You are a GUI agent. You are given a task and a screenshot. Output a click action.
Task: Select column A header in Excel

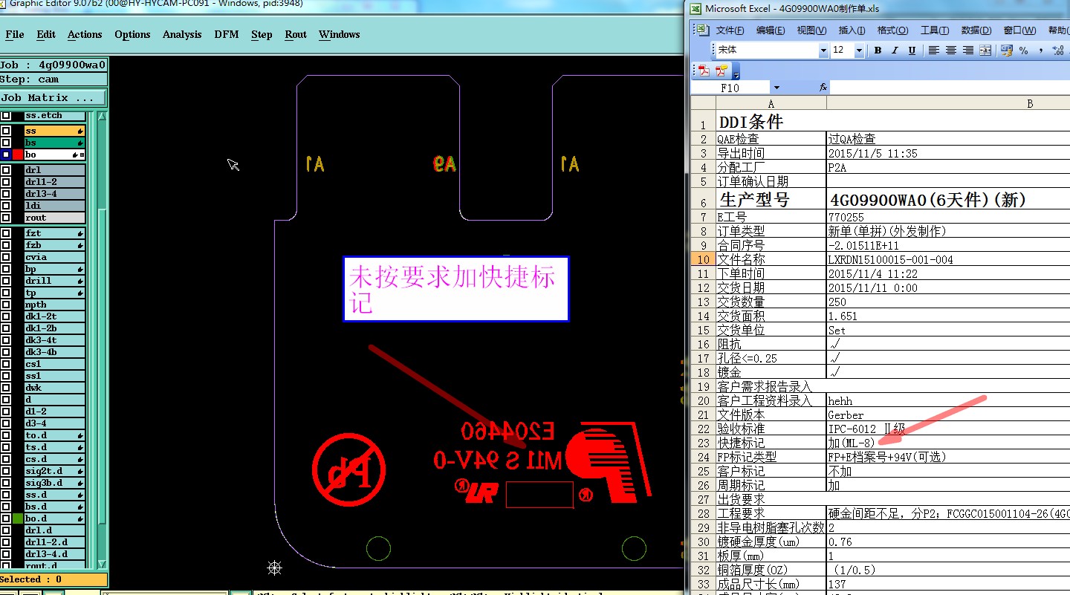pyautogui.click(x=771, y=103)
